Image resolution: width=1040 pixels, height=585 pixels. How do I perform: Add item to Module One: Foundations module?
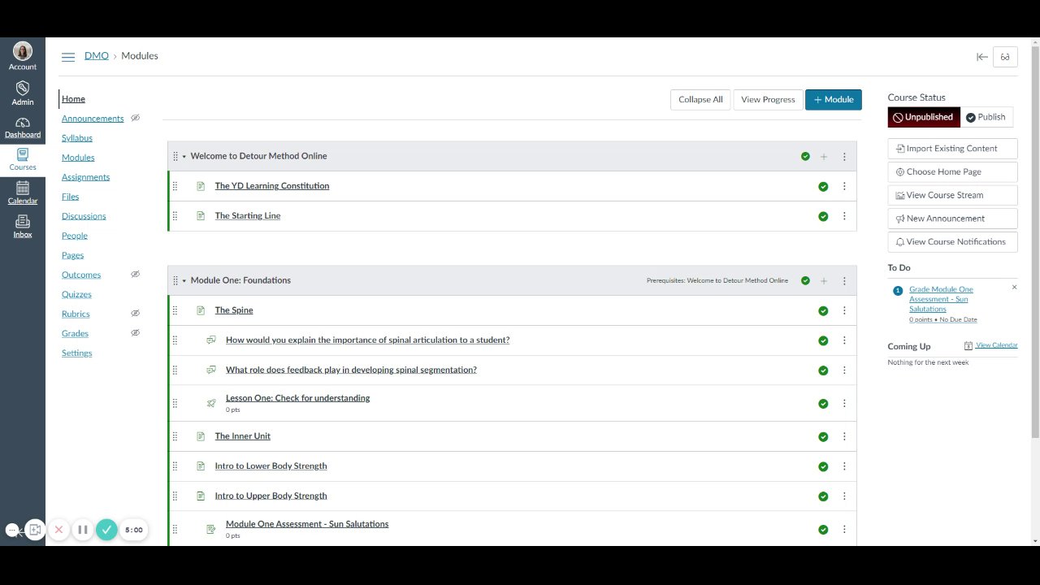tap(824, 281)
